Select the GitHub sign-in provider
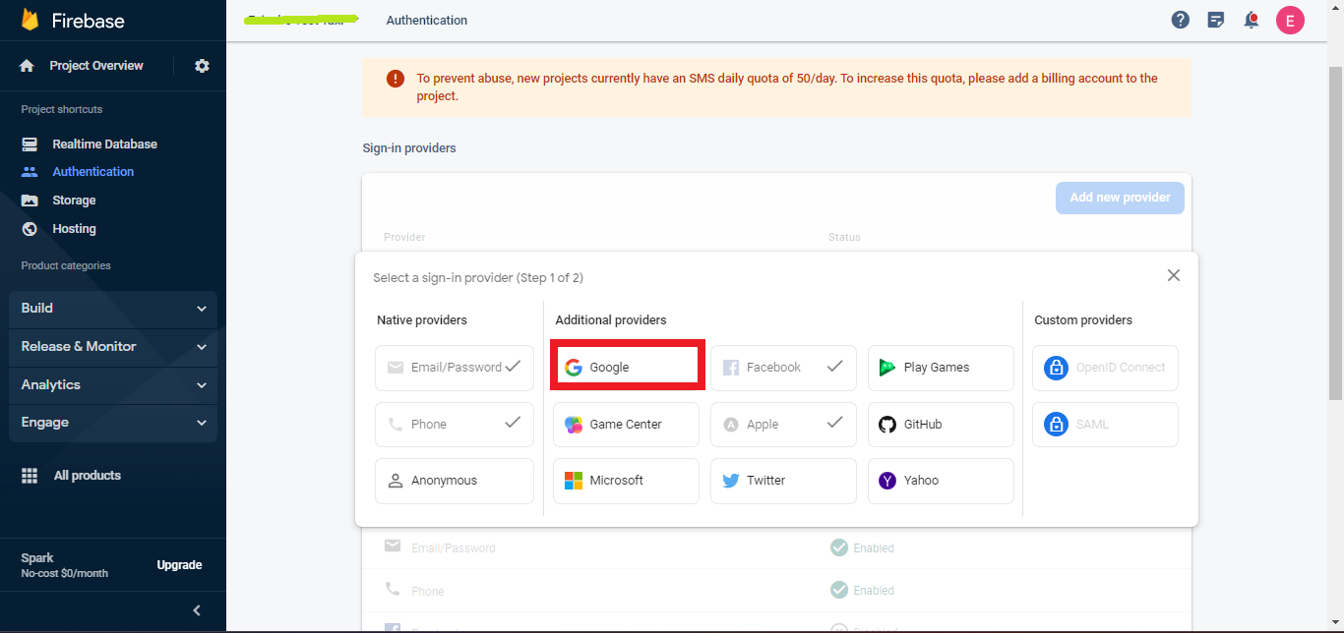The height and width of the screenshot is (633, 1344). (x=940, y=425)
